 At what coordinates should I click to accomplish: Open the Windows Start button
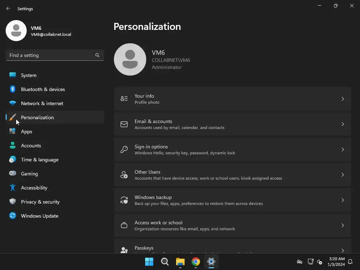click(149, 262)
